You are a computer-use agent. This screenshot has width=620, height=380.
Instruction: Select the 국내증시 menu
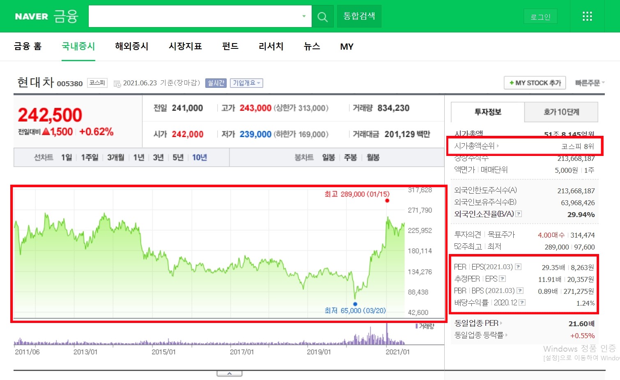pyautogui.click(x=78, y=46)
